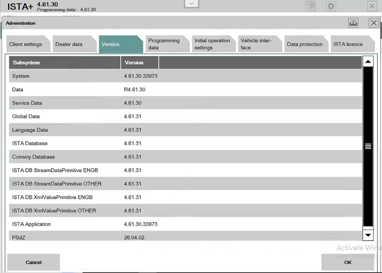This screenshot has width=382, height=273.
Task: Click the print icon in Administration header
Action: tap(353, 23)
